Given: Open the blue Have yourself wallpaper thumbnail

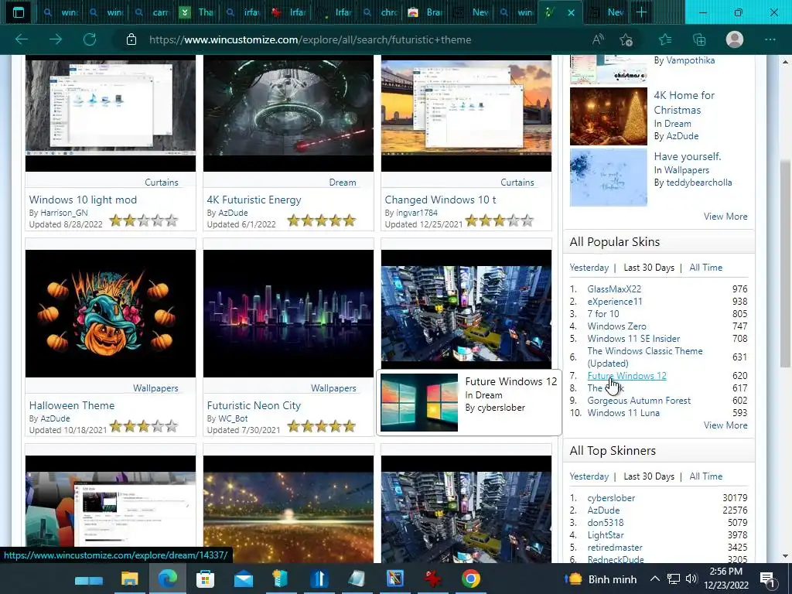Looking at the screenshot, I should 608,177.
